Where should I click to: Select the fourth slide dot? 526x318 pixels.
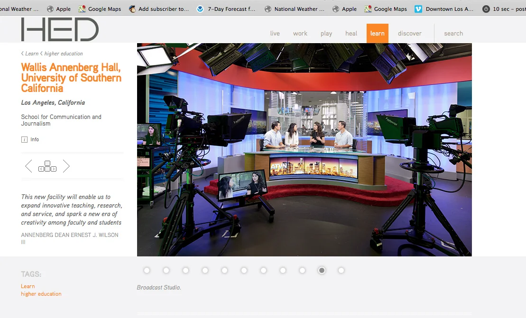coord(205,271)
